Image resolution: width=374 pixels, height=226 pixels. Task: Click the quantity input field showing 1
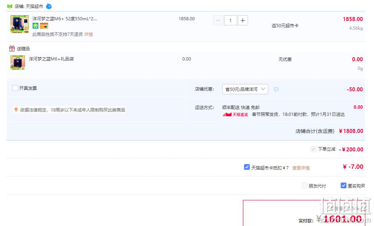click(230, 20)
